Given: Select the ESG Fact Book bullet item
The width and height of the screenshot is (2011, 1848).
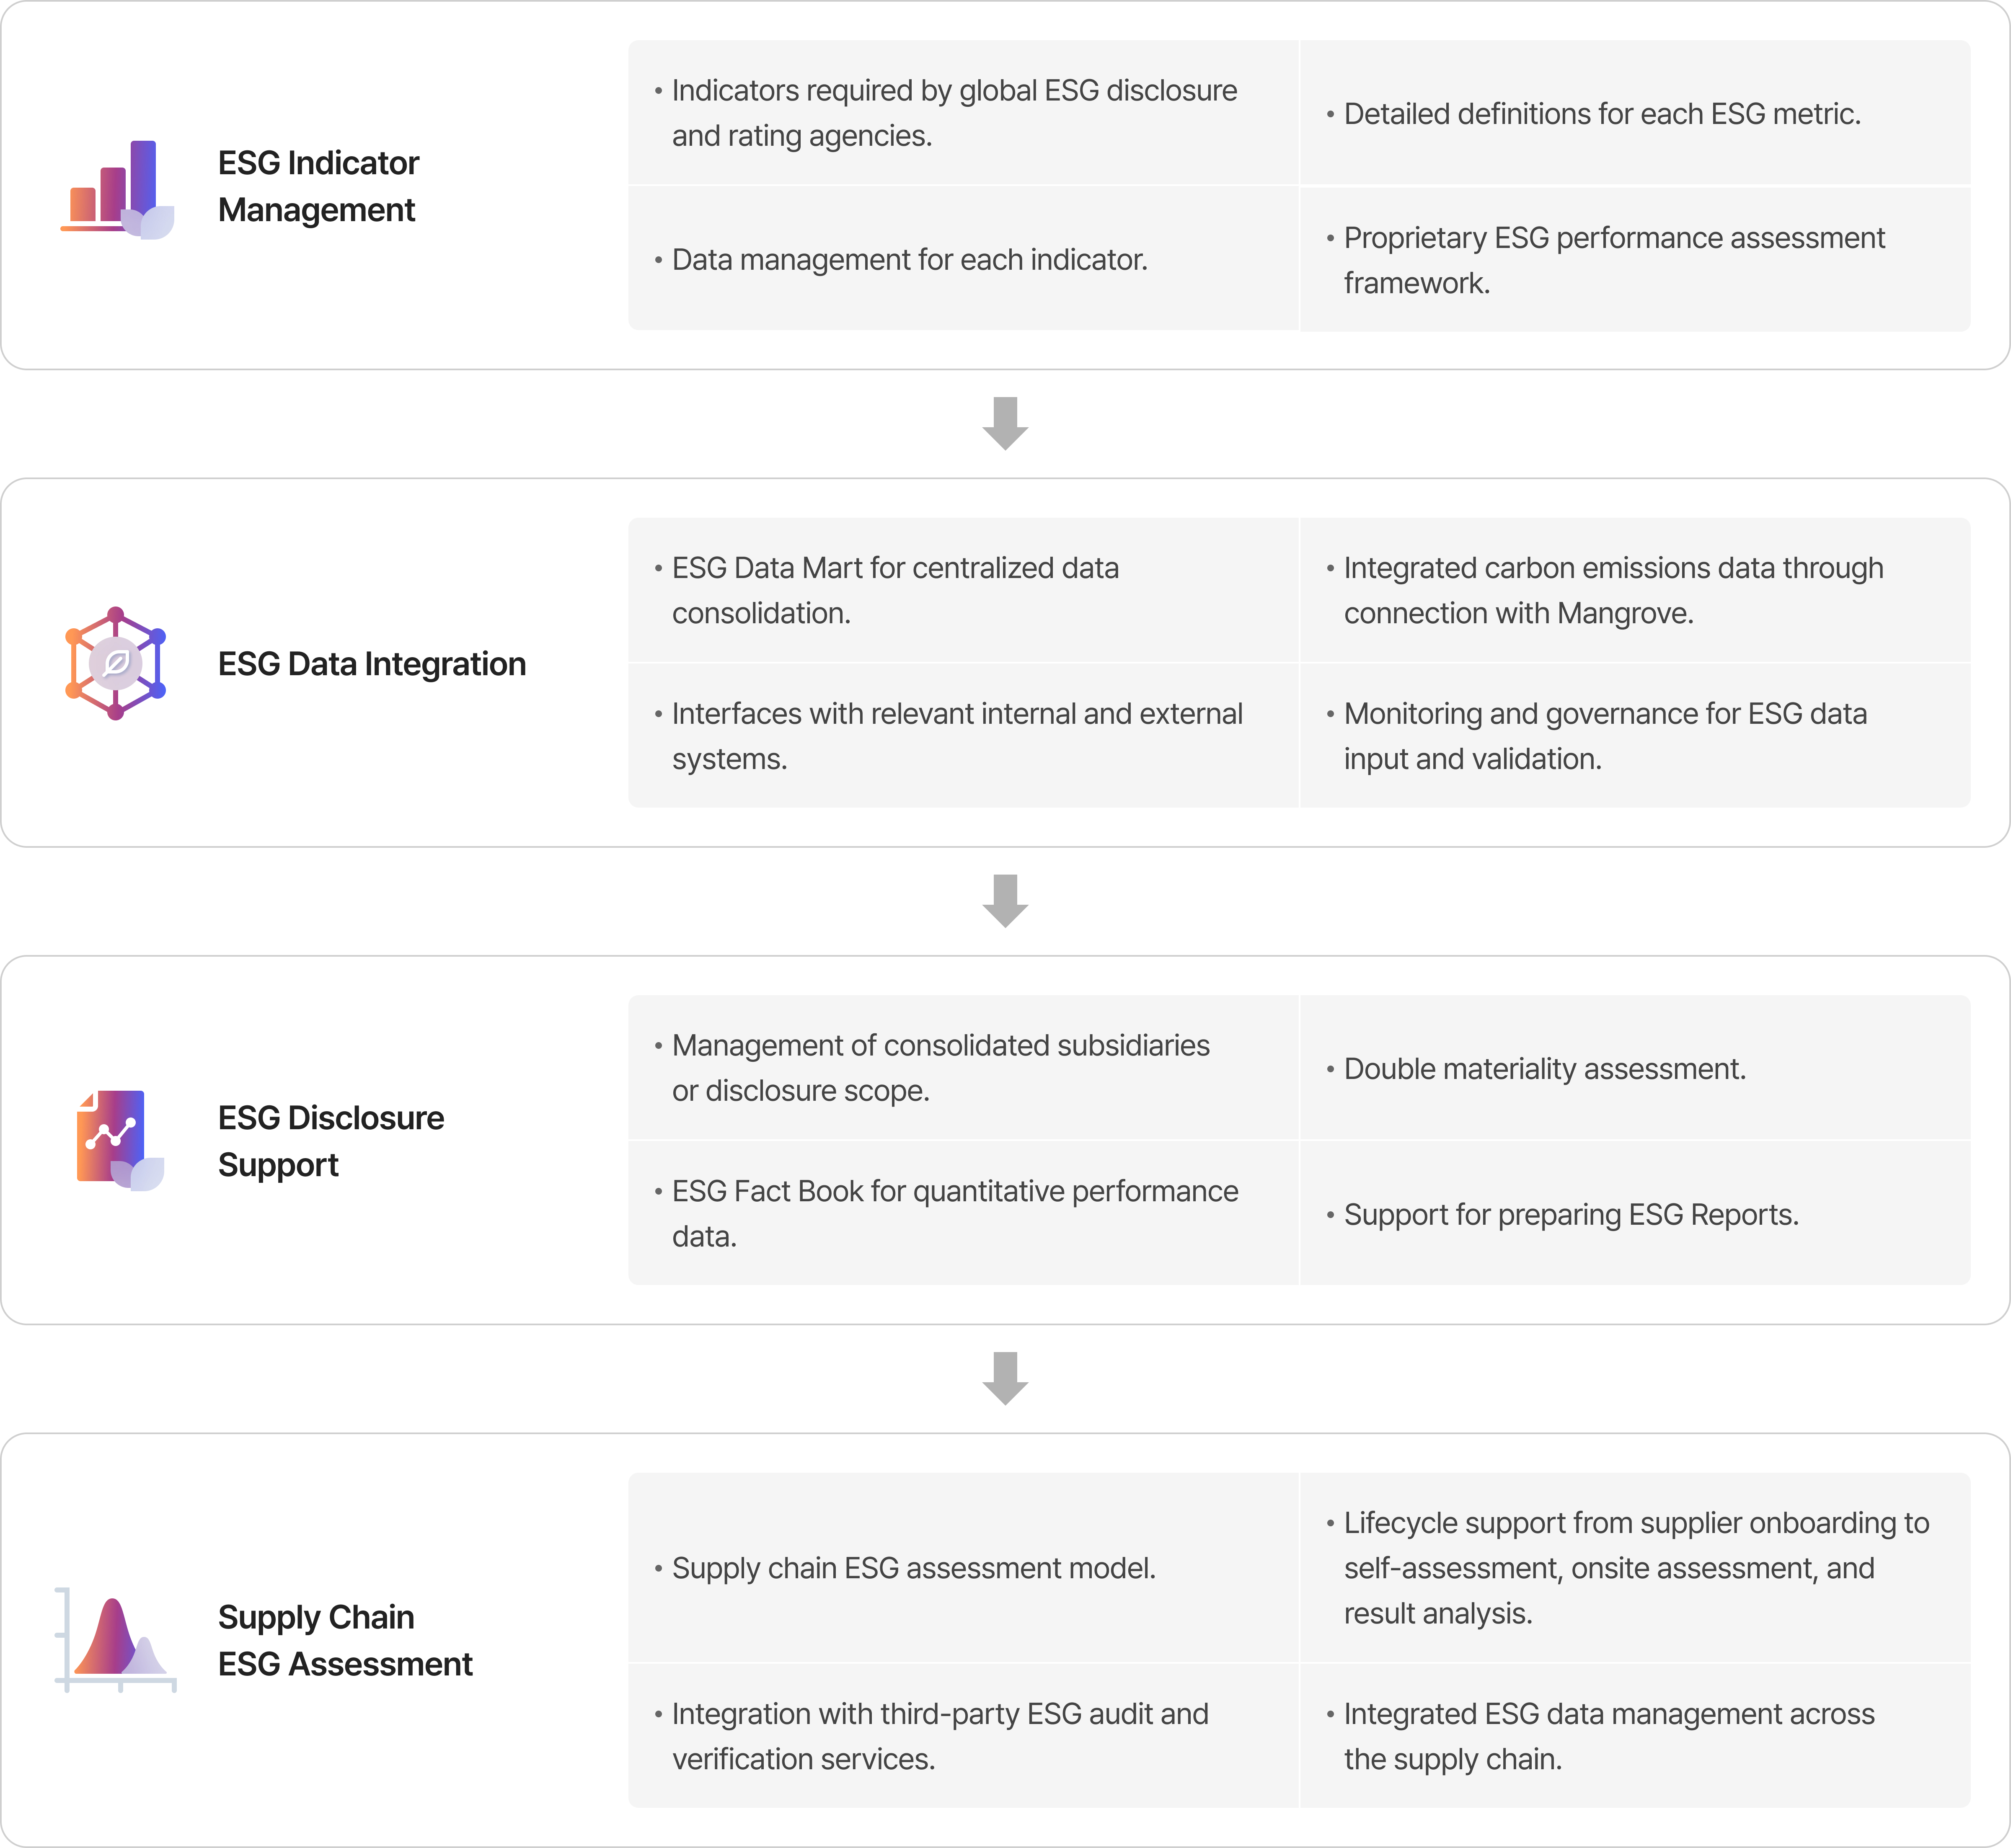Looking at the screenshot, I should pyautogui.click(x=954, y=1213).
